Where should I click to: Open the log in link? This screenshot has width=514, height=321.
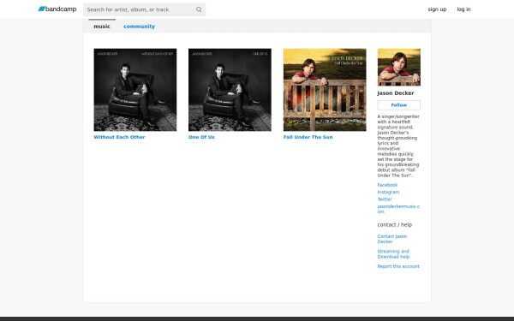tap(463, 9)
